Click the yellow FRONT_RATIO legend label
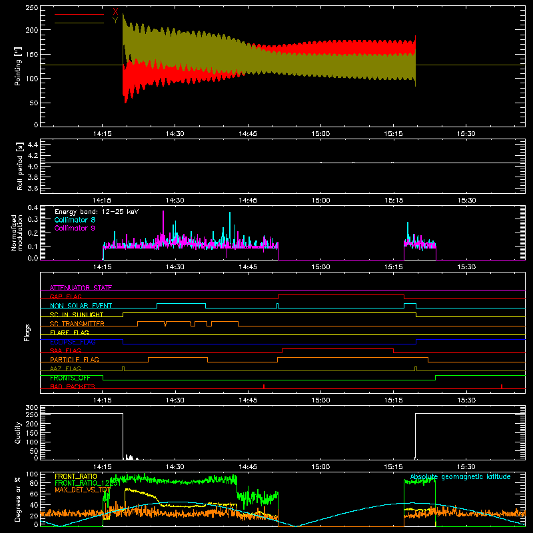The image size is (533, 533). (76, 476)
